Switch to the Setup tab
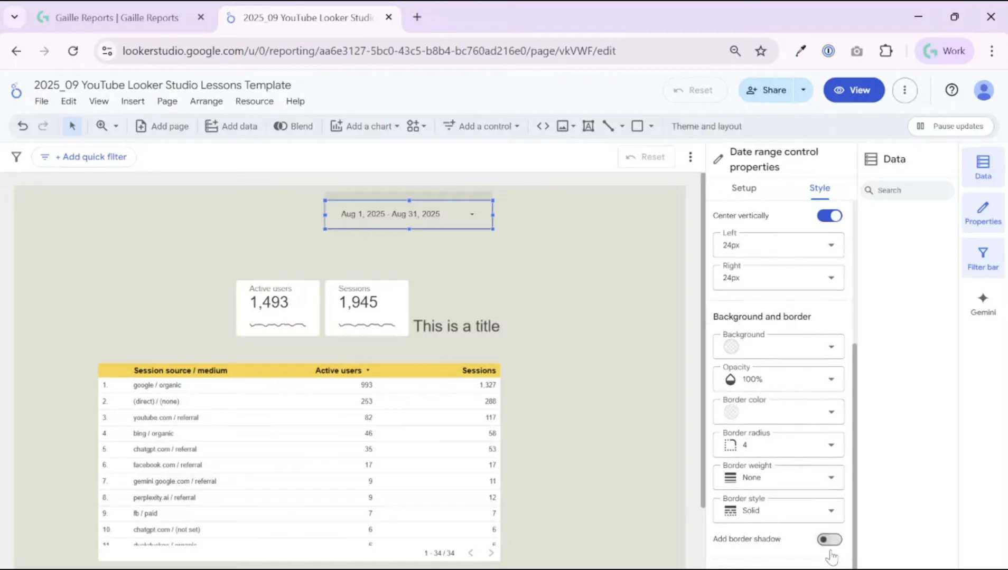This screenshot has width=1008, height=570. [743, 187]
